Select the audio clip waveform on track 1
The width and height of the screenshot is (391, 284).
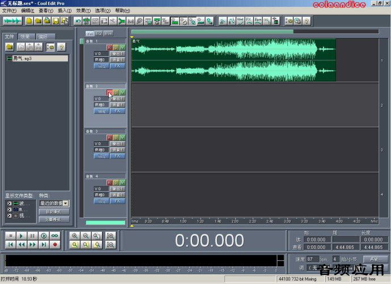point(233,60)
